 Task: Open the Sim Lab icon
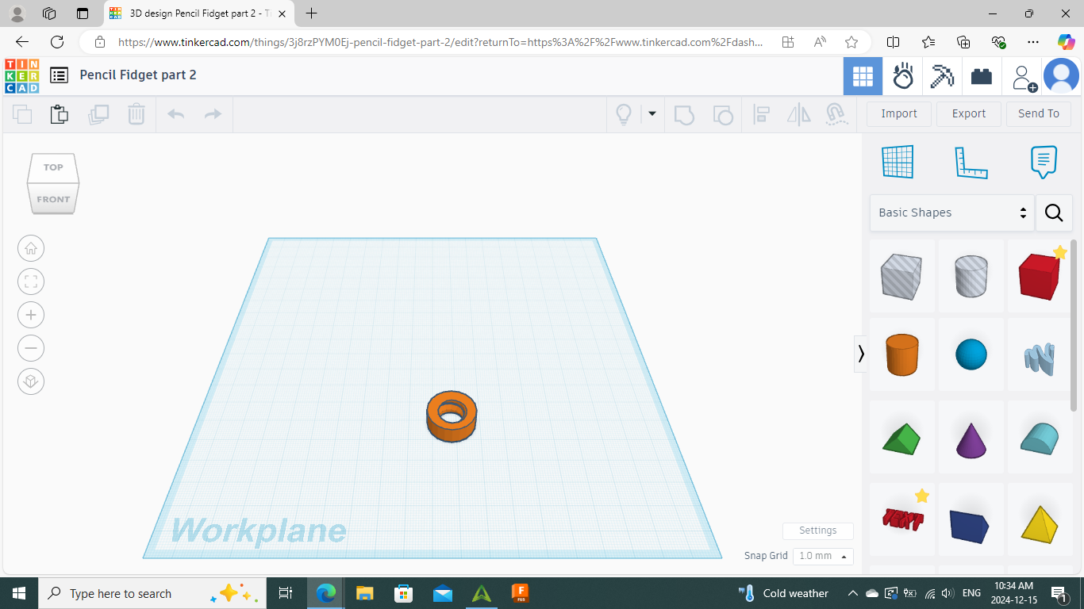(903, 76)
